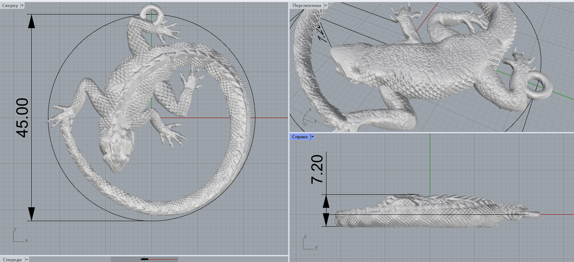Open the Сверху viewport dropdown arrow

click(22, 6)
